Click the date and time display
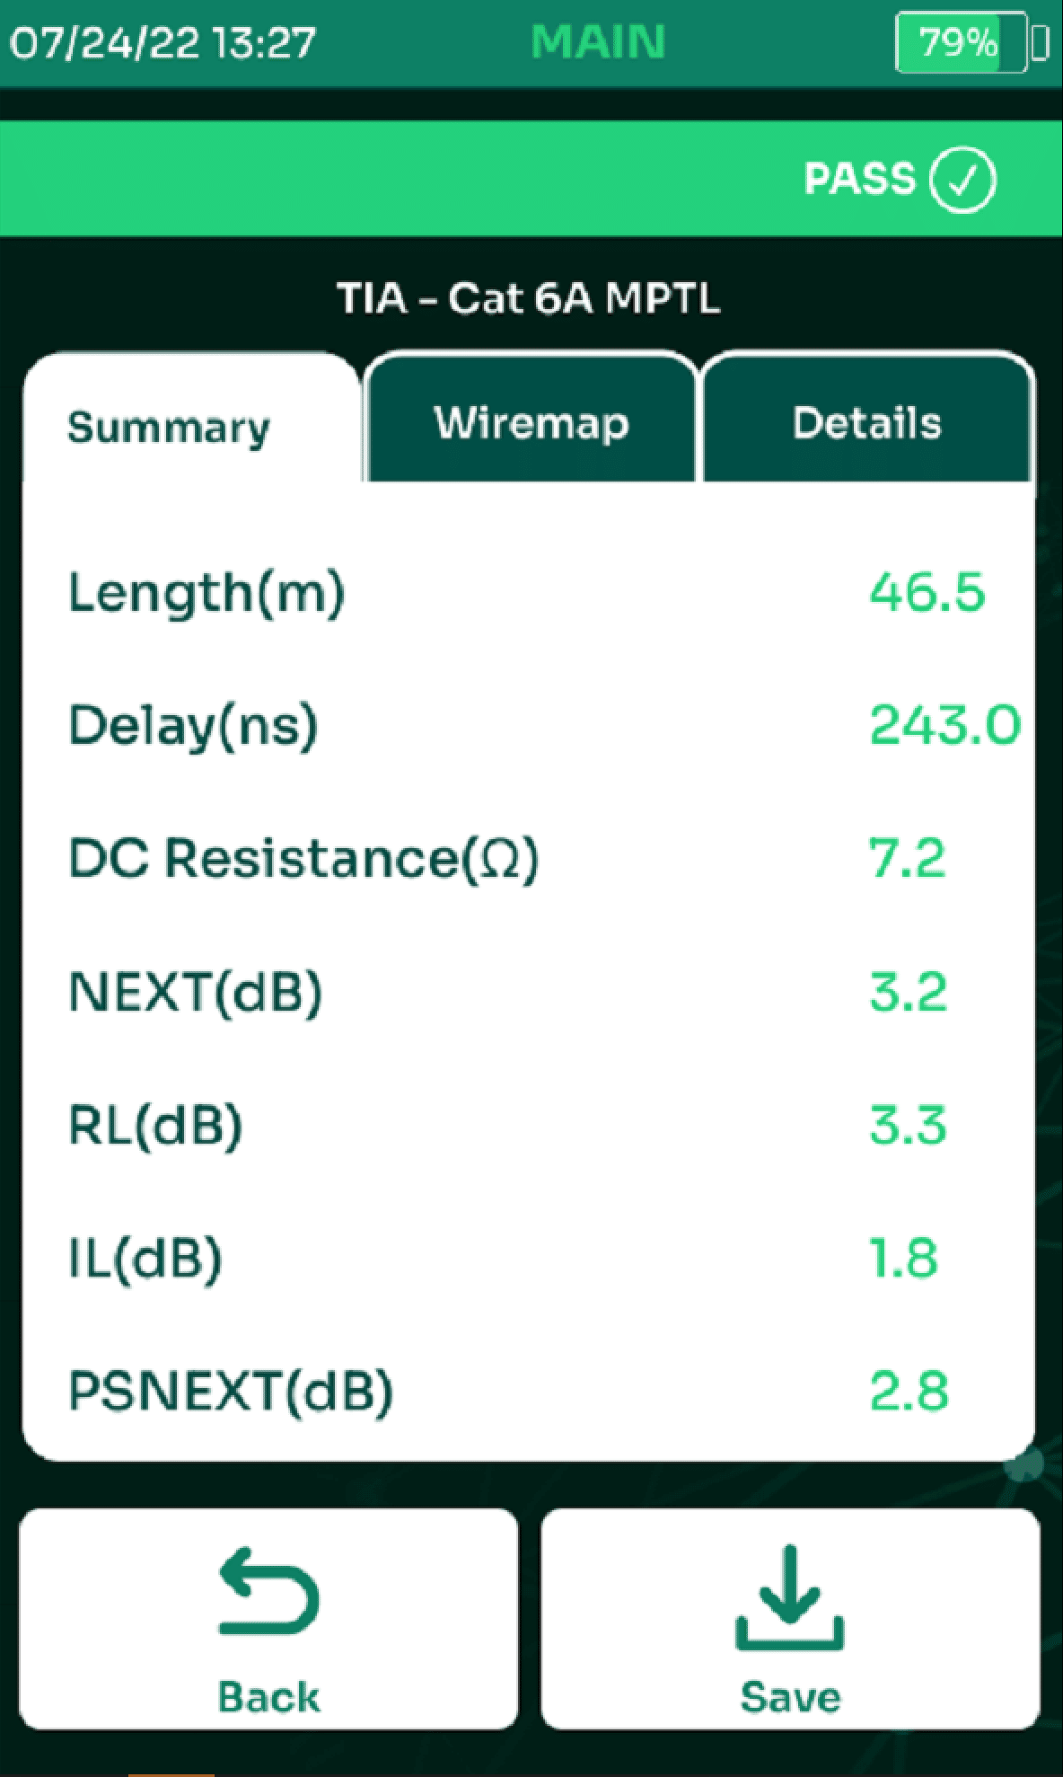The image size is (1063, 1777). pyautogui.click(x=163, y=42)
